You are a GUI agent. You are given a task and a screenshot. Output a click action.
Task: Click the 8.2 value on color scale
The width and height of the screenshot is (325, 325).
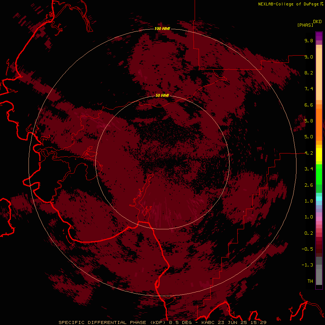309,73
